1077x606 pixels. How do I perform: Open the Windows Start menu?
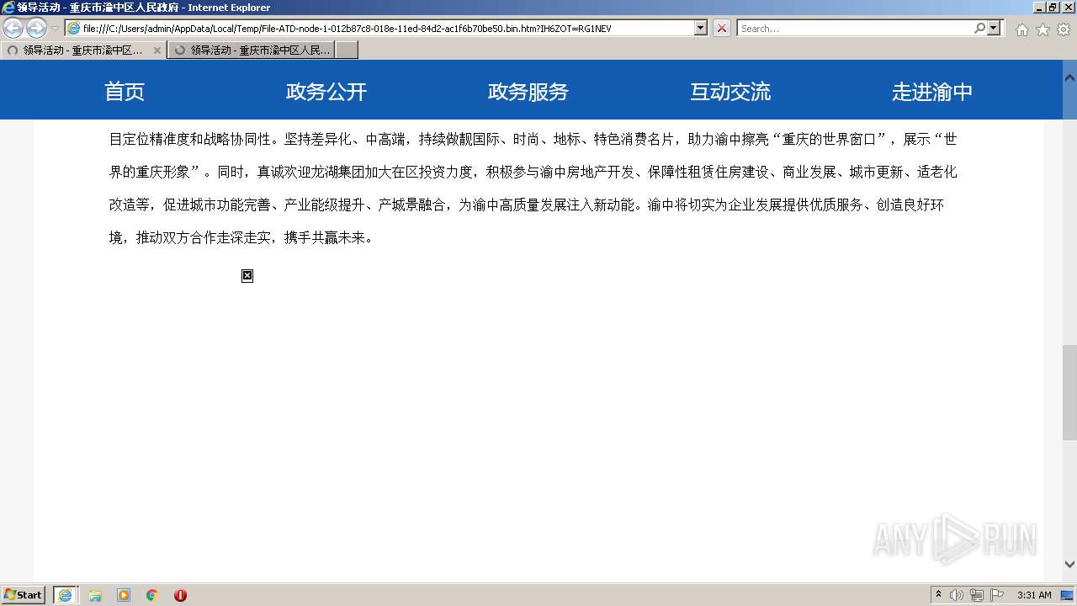23,594
